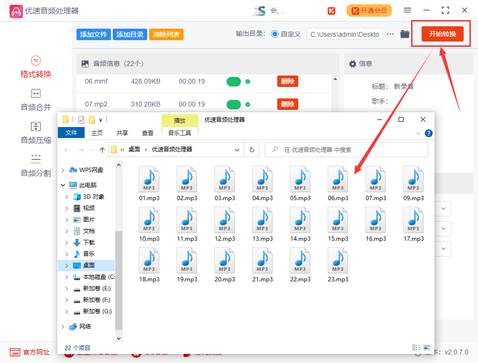Collapse 此电脑 in navigation tree
Screen dimensions: 478x363
[x=63, y=185]
